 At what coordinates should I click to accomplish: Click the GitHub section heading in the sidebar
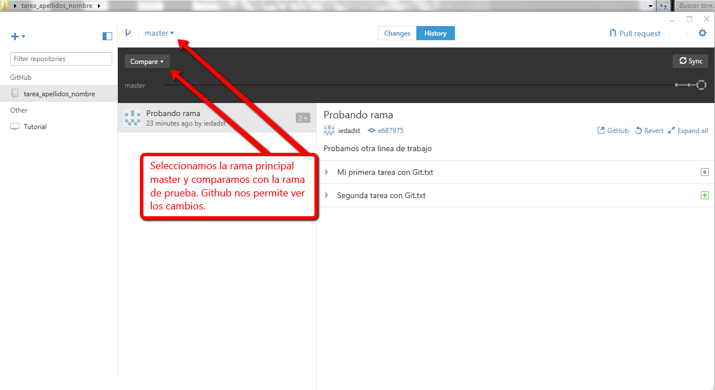(x=21, y=78)
